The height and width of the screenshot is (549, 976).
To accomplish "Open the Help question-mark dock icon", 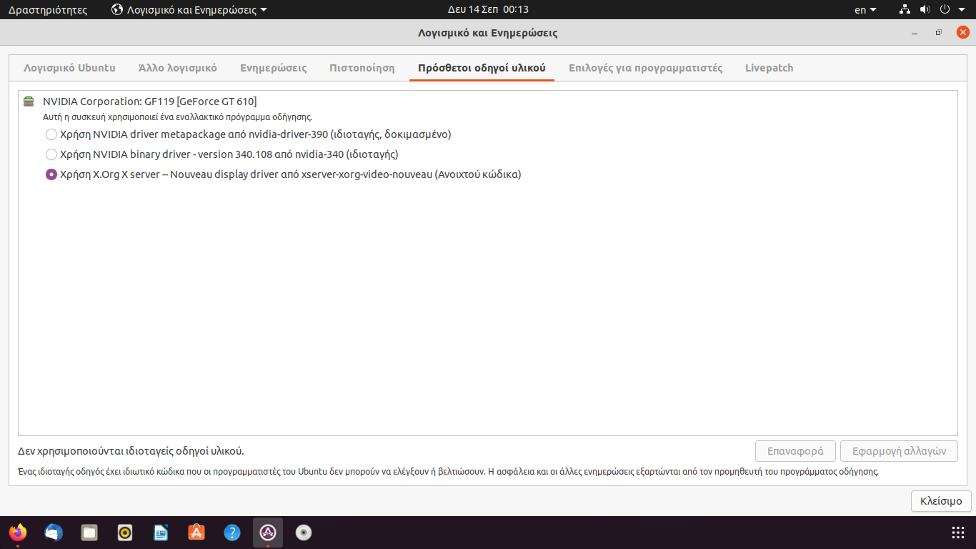I will click(232, 533).
